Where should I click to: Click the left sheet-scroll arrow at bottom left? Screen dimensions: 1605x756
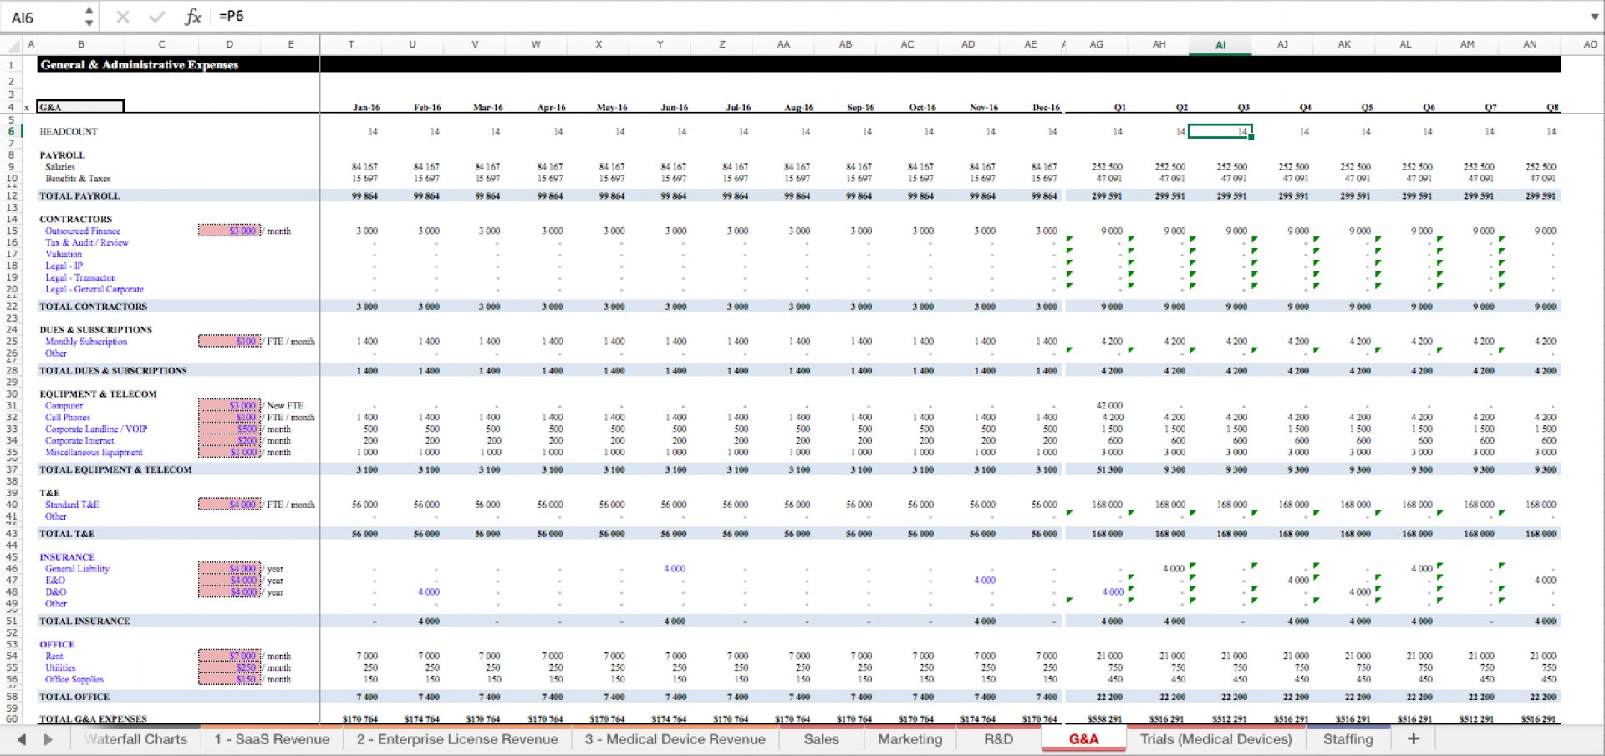[23, 738]
